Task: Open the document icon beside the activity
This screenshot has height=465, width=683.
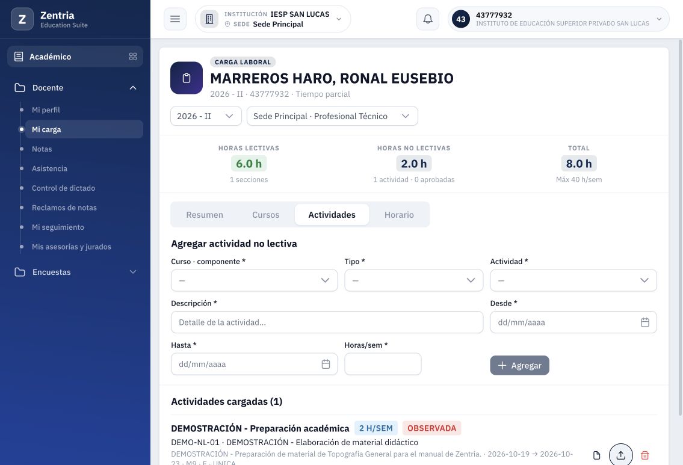Action: (596, 455)
